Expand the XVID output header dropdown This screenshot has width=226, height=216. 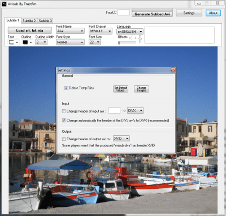coord(121,139)
